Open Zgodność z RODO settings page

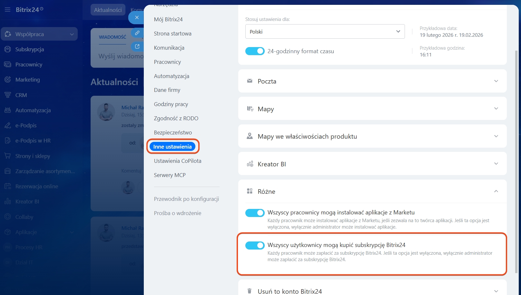[176, 118]
